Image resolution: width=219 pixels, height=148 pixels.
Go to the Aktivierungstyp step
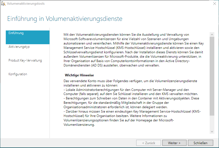(19, 47)
